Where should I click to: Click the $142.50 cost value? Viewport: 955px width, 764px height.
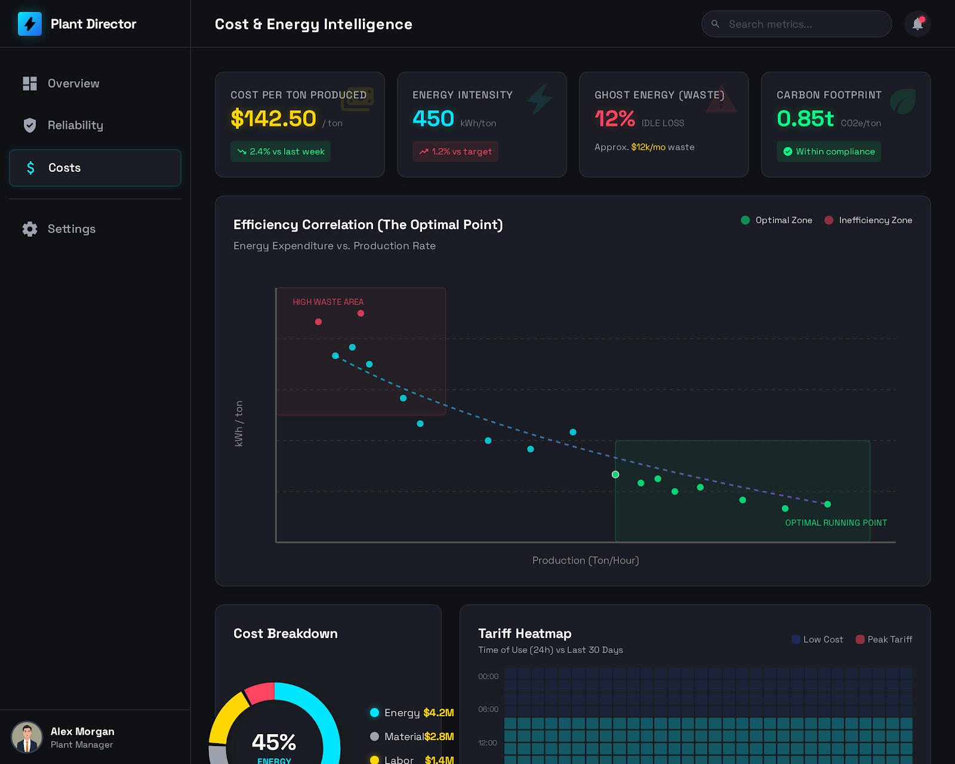coord(273,119)
